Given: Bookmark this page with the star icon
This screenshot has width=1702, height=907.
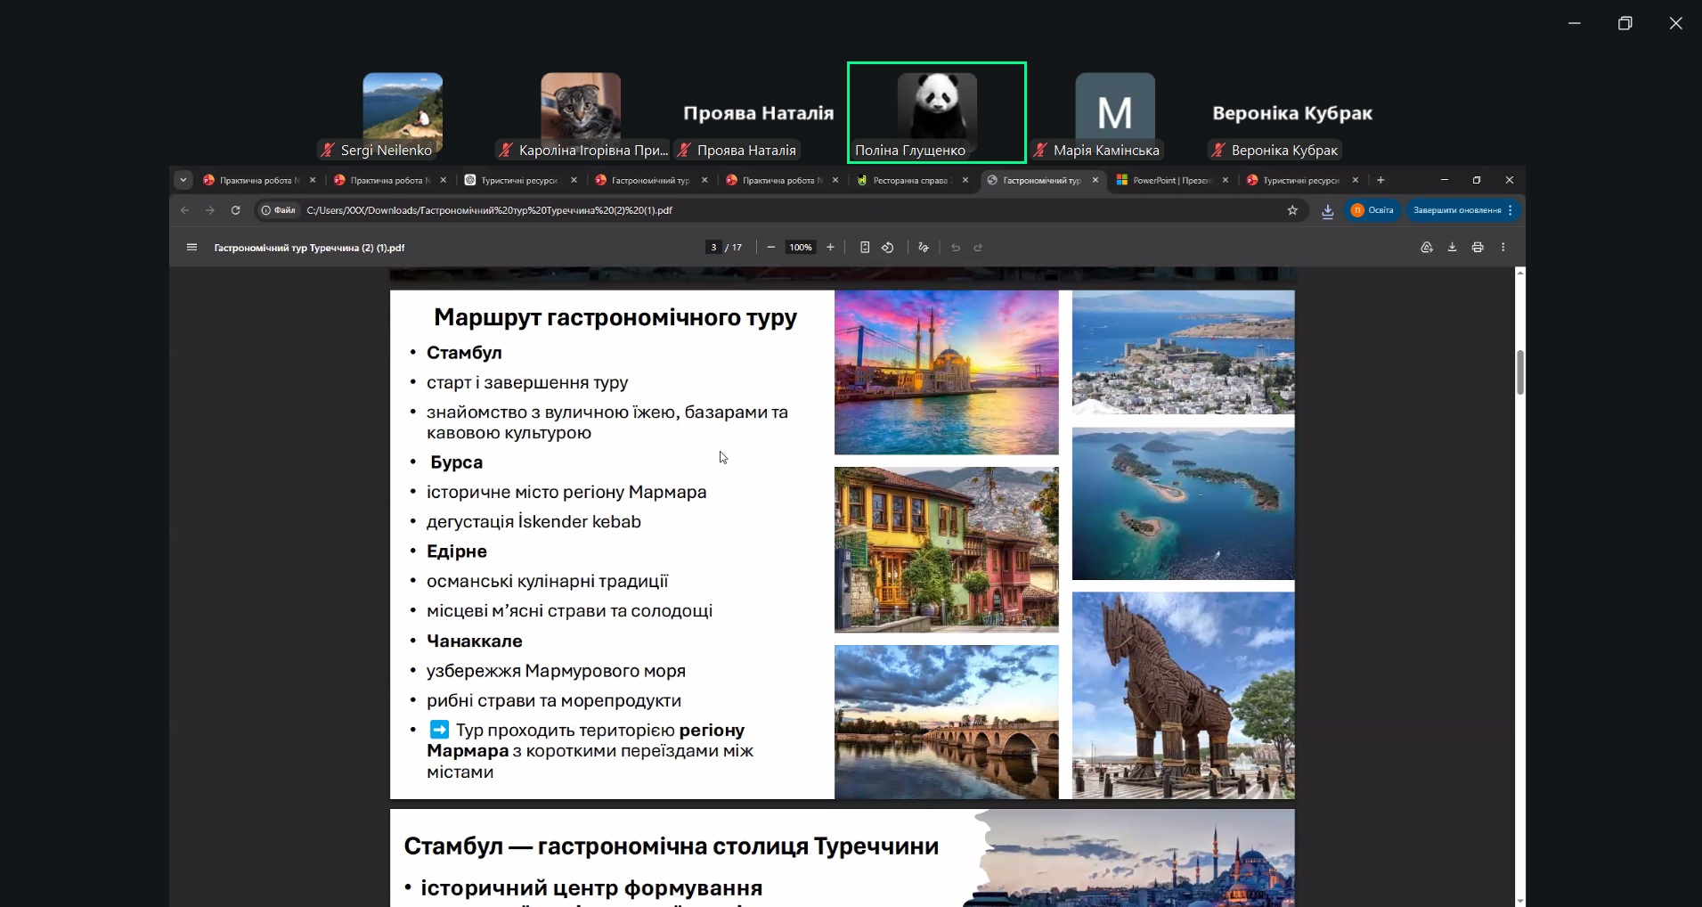Looking at the screenshot, I should click(x=1292, y=210).
